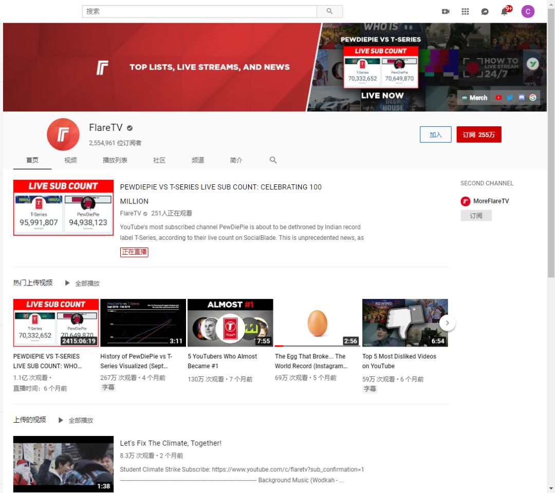Image resolution: width=555 pixels, height=493 pixels.
Task: Click the 加入 join button
Action: pyautogui.click(x=435, y=135)
